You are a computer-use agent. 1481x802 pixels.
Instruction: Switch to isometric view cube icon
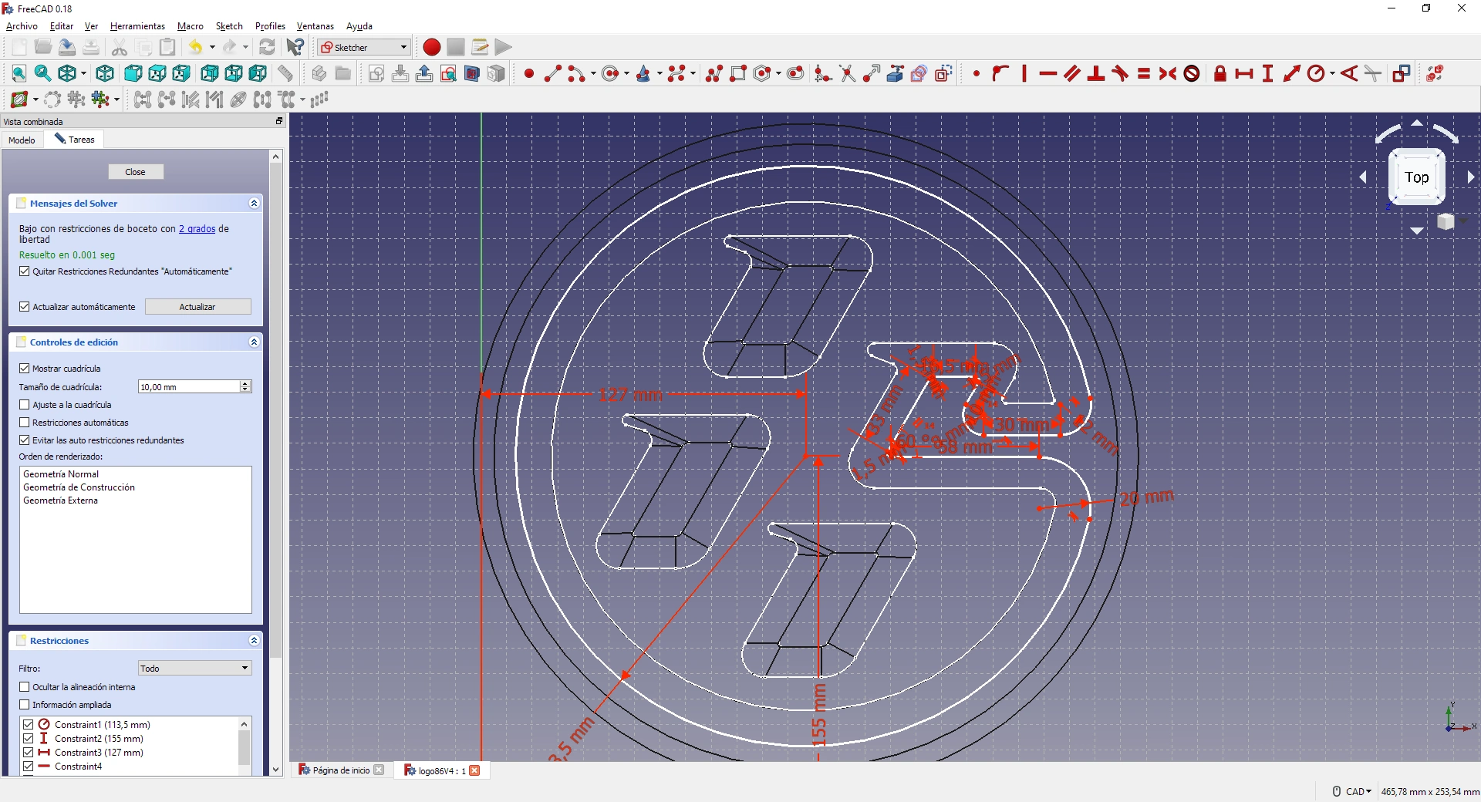point(104,73)
